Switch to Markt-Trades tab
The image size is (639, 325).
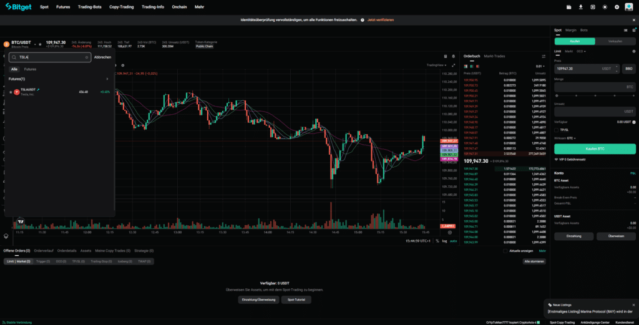(x=494, y=56)
